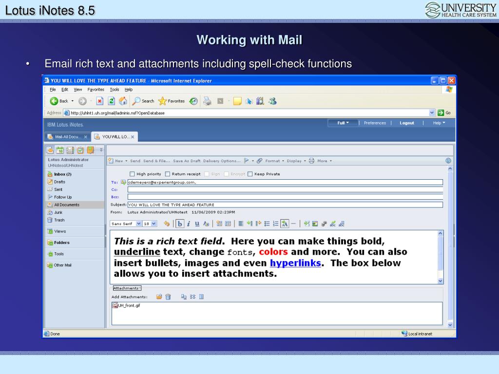Open the Full mode dropdown
Image resolution: width=499 pixels, height=374 pixels.
click(x=343, y=123)
